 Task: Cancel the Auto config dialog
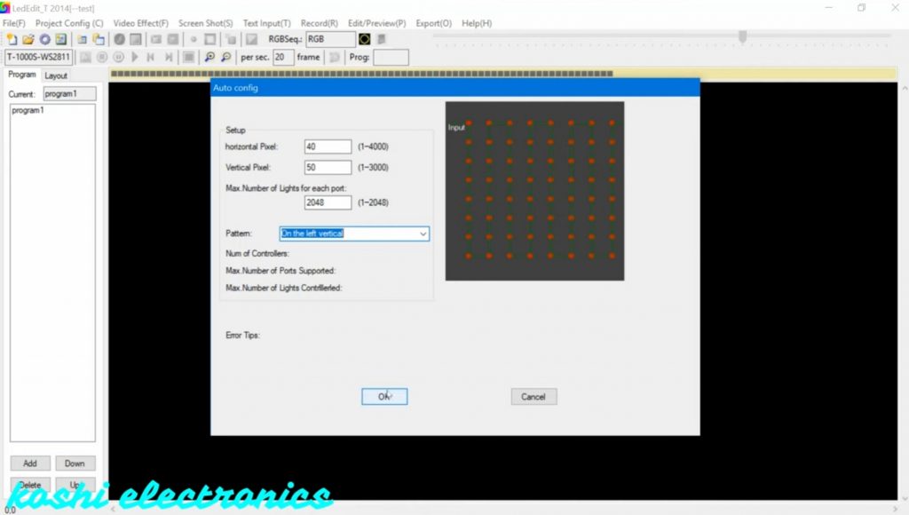534,397
